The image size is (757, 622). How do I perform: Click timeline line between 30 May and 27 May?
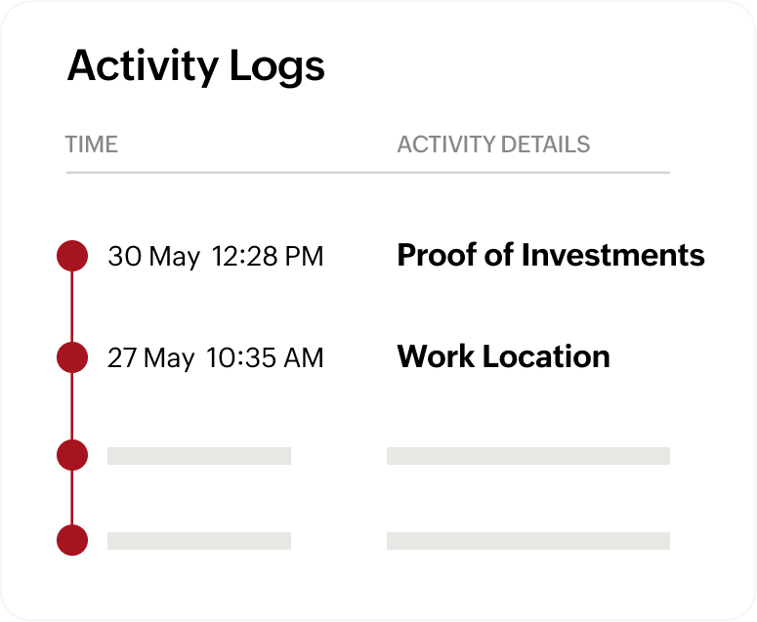72,307
